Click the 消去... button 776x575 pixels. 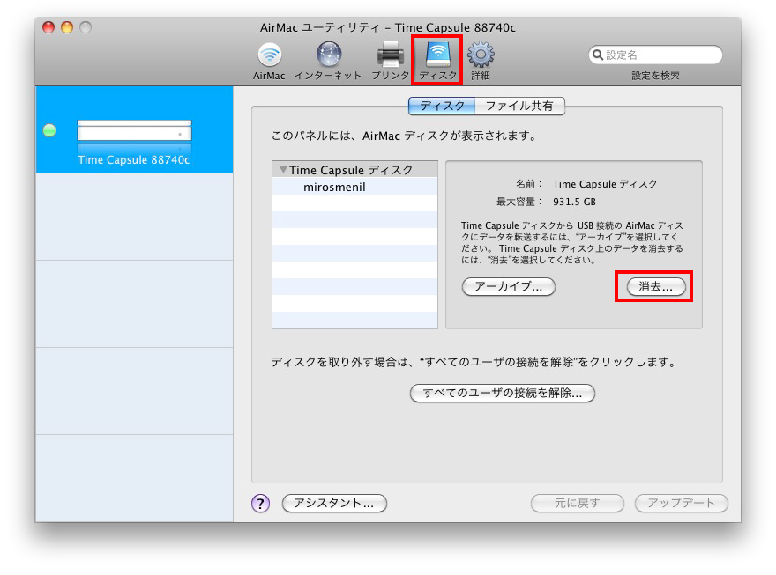(x=656, y=286)
